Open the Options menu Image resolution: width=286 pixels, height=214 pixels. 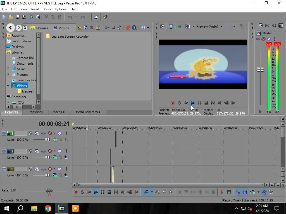(x=61, y=9)
